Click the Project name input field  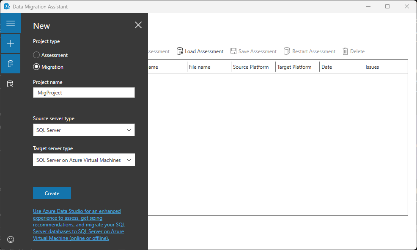pos(84,92)
